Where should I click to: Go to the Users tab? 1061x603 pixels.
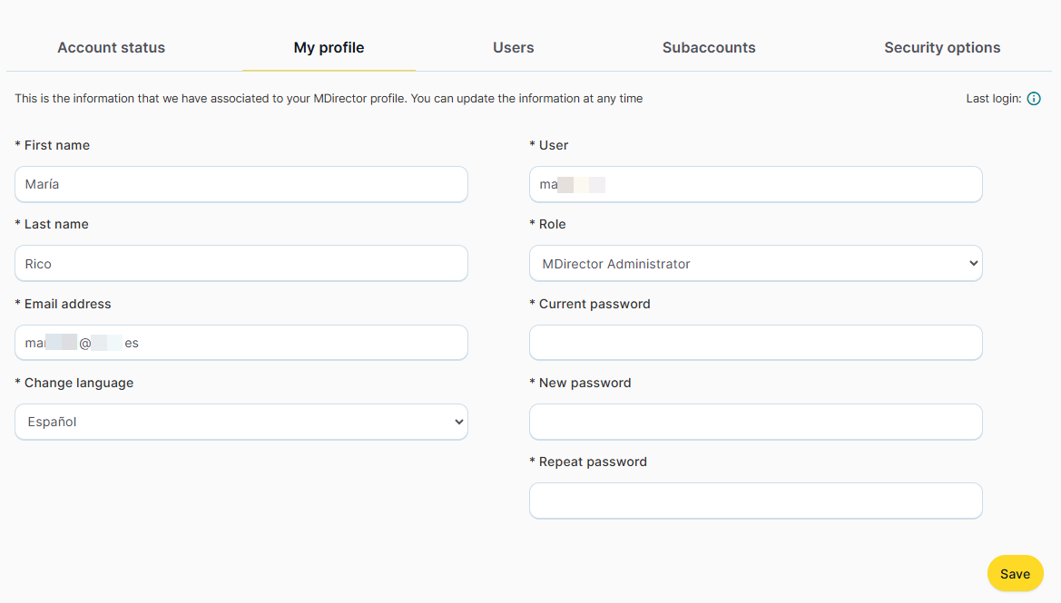(513, 48)
